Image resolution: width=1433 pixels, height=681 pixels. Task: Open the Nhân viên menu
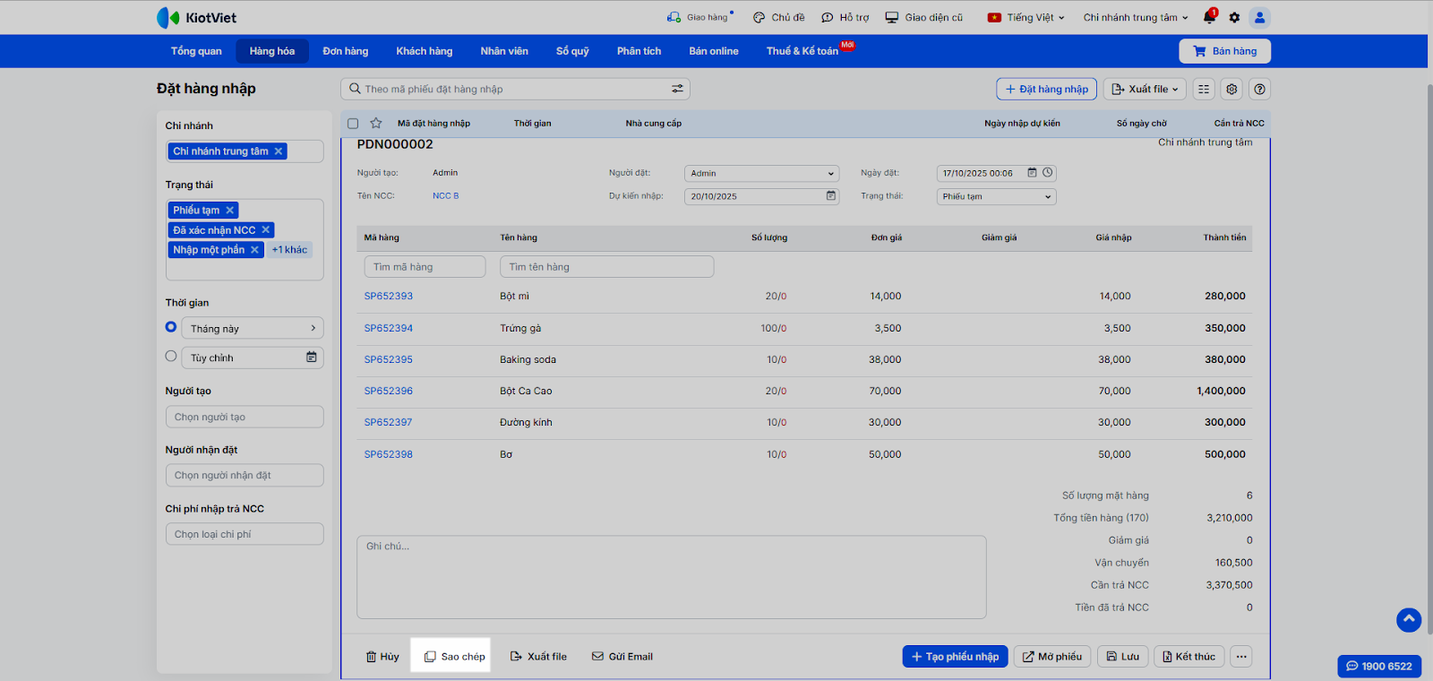(504, 51)
